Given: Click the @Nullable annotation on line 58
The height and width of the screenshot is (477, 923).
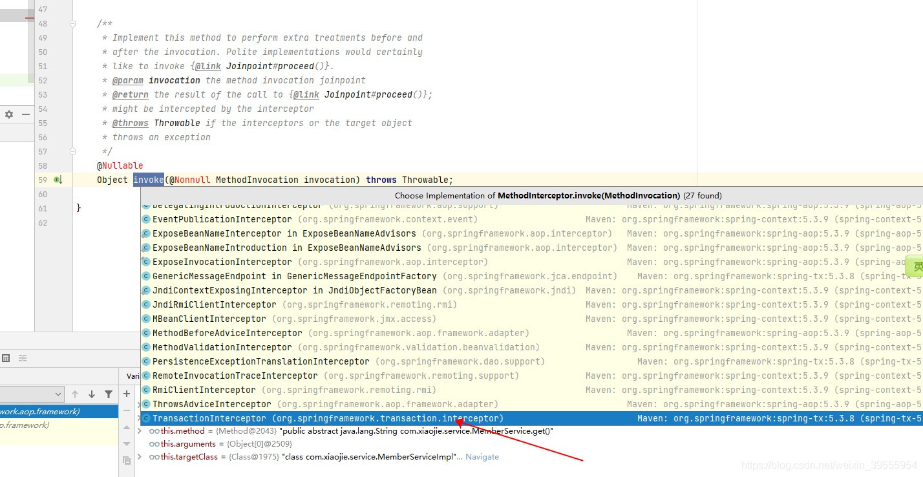Looking at the screenshot, I should click(120, 165).
